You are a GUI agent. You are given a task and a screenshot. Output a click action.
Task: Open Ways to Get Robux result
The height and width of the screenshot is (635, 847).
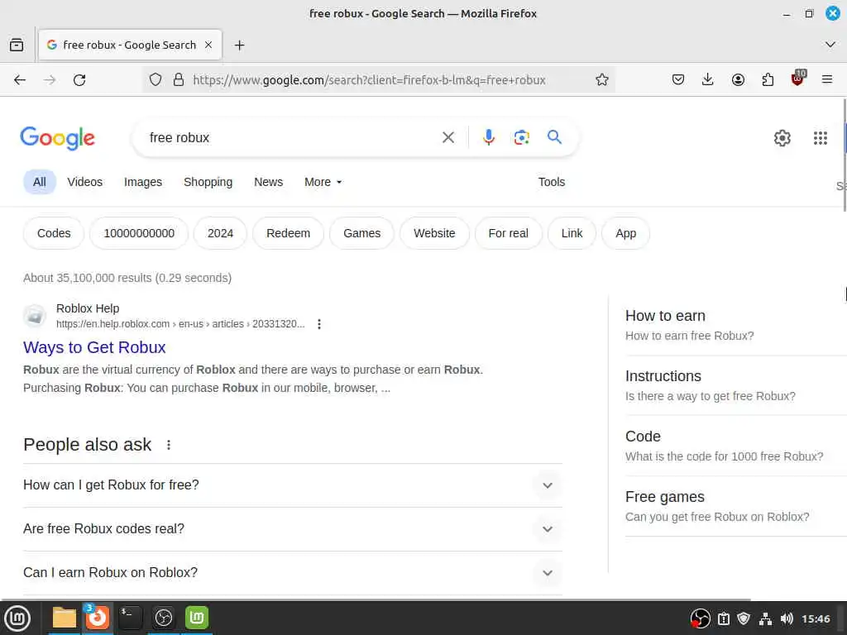pos(94,347)
